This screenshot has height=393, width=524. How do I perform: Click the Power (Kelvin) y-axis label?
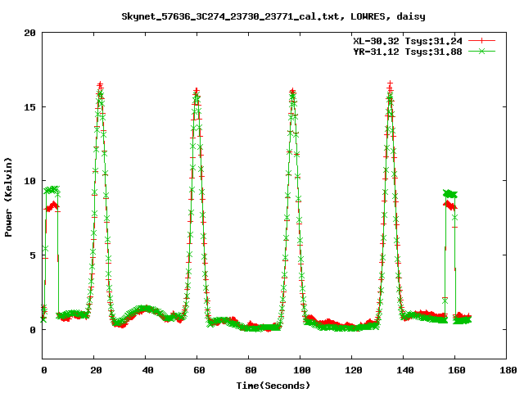point(8,197)
